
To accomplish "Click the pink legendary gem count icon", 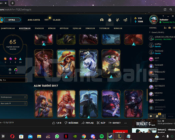I will [10, 59].
